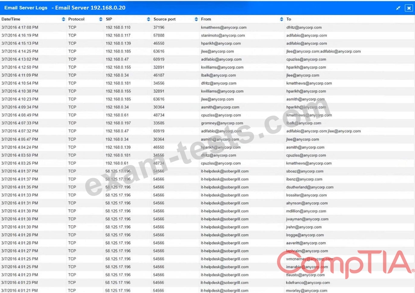Sort senders using the From column arrows
This screenshot has width=415, height=293.
pyautogui.click(x=281, y=19)
